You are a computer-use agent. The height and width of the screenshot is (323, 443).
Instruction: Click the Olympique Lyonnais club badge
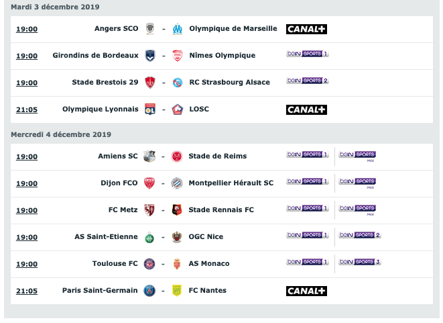[150, 109]
